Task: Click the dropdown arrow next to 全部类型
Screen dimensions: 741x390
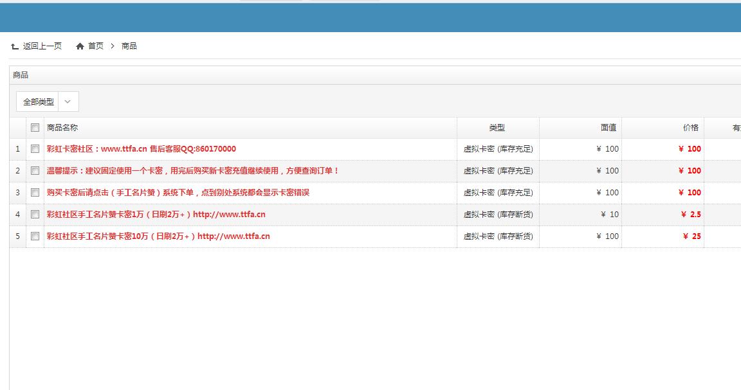Action: [x=68, y=102]
